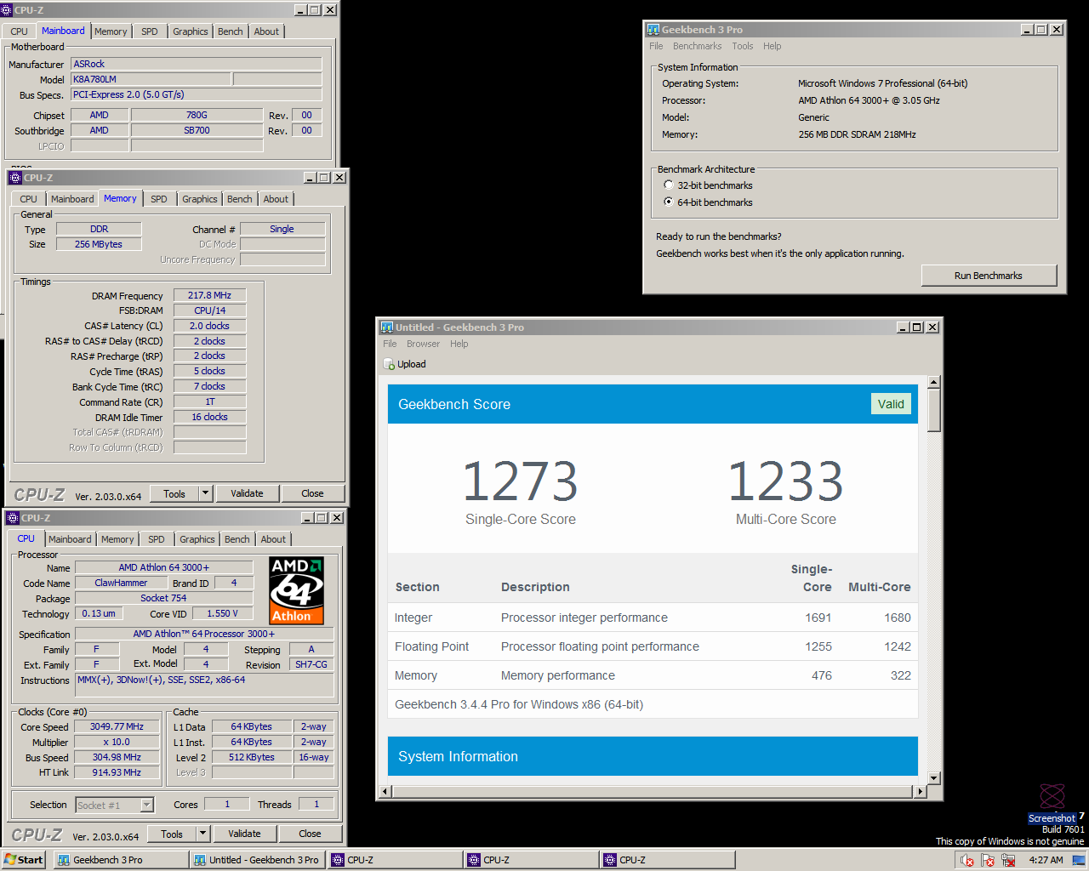The height and width of the screenshot is (871, 1089).
Task: Click the Floating Point row in score table
Action: (x=653, y=646)
